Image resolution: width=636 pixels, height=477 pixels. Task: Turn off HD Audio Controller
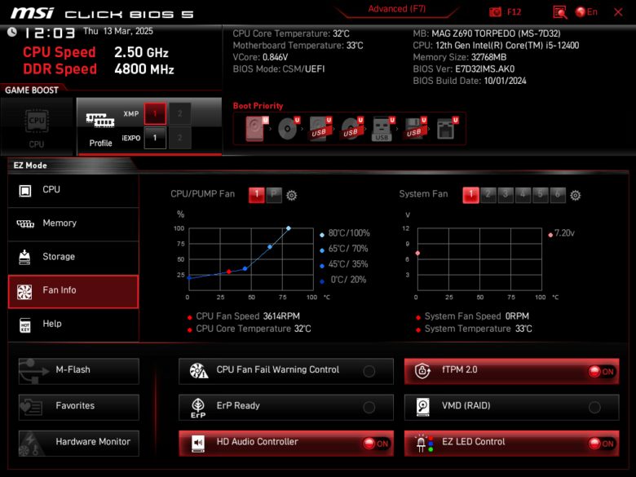[376, 444]
